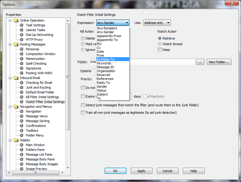Select References in the dropdown list
This screenshot has width=241, height=182.
coord(113,79)
